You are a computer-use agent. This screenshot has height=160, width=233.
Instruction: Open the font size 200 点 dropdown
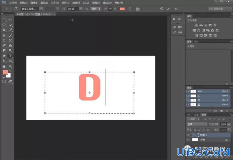click(x=81, y=9)
